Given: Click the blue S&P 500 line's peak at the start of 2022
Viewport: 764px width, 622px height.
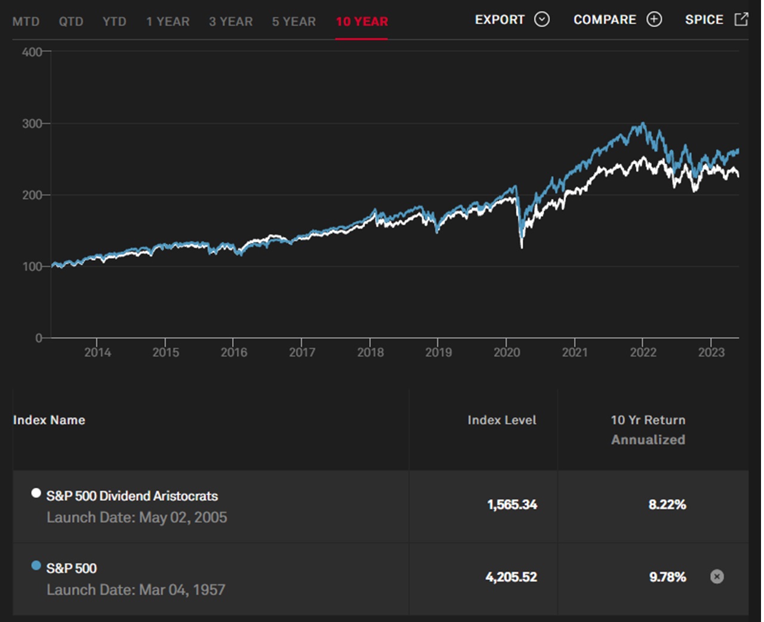Looking at the screenshot, I should [643, 124].
